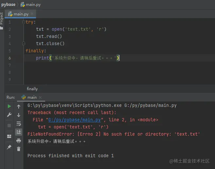Click the Stop process square icon
215x169 pixels.
point(9,125)
